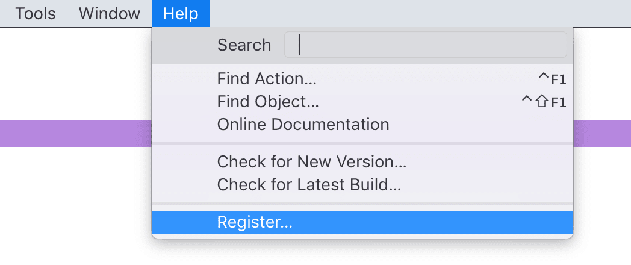Focus the Help Search text field
This screenshot has width=631, height=265.
click(425, 45)
